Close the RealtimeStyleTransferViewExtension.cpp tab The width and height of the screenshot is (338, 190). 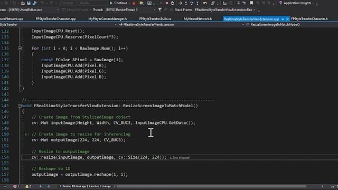pos(287,19)
